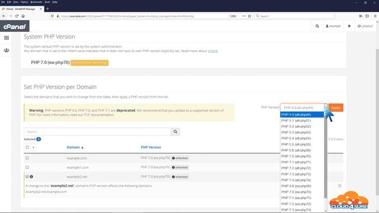
Task: Click magnifier button beside domain search
Action: tap(175, 131)
